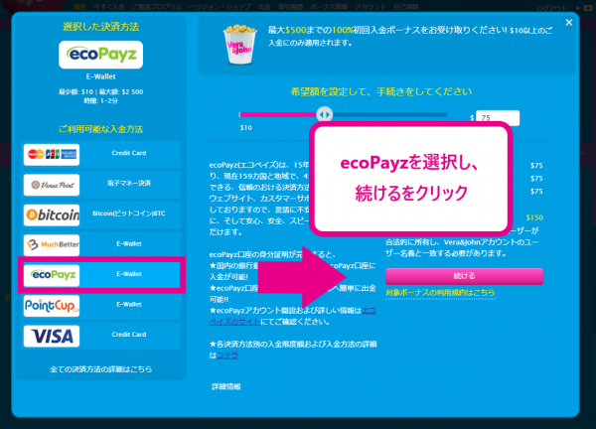Expand the 詳細情報 section
This screenshot has width=596, height=429.
pyautogui.click(x=226, y=387)
